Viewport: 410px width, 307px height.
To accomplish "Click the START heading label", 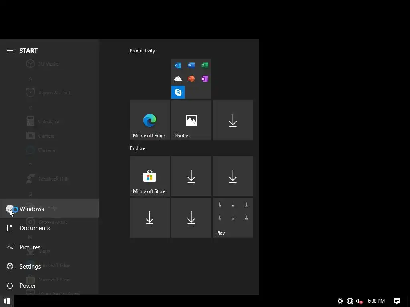I will pyautogui.click(x=28, y=51).
